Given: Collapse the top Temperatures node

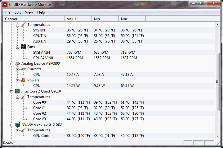Looking at the screenshot, I should pyautogui.click(x=17, y=25).
